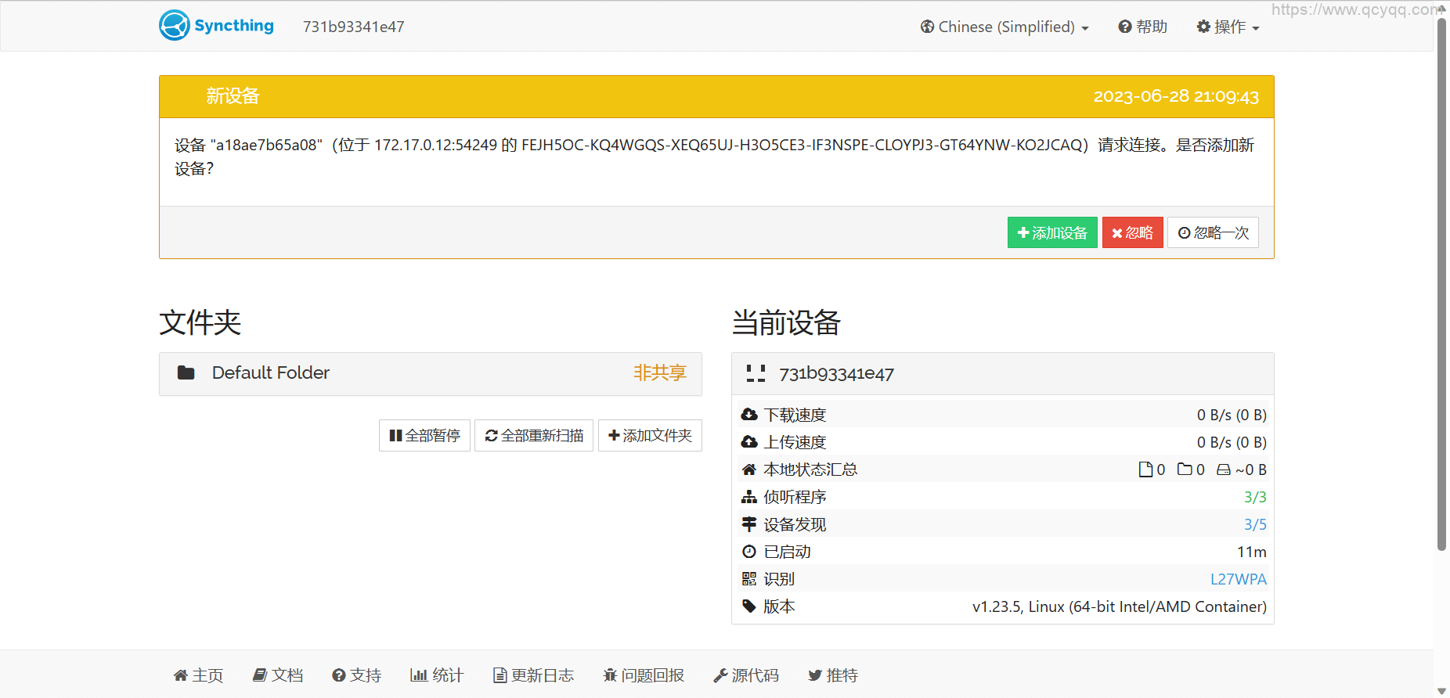
Task: Open the L27WPA device ID link
Action: 1238,579
